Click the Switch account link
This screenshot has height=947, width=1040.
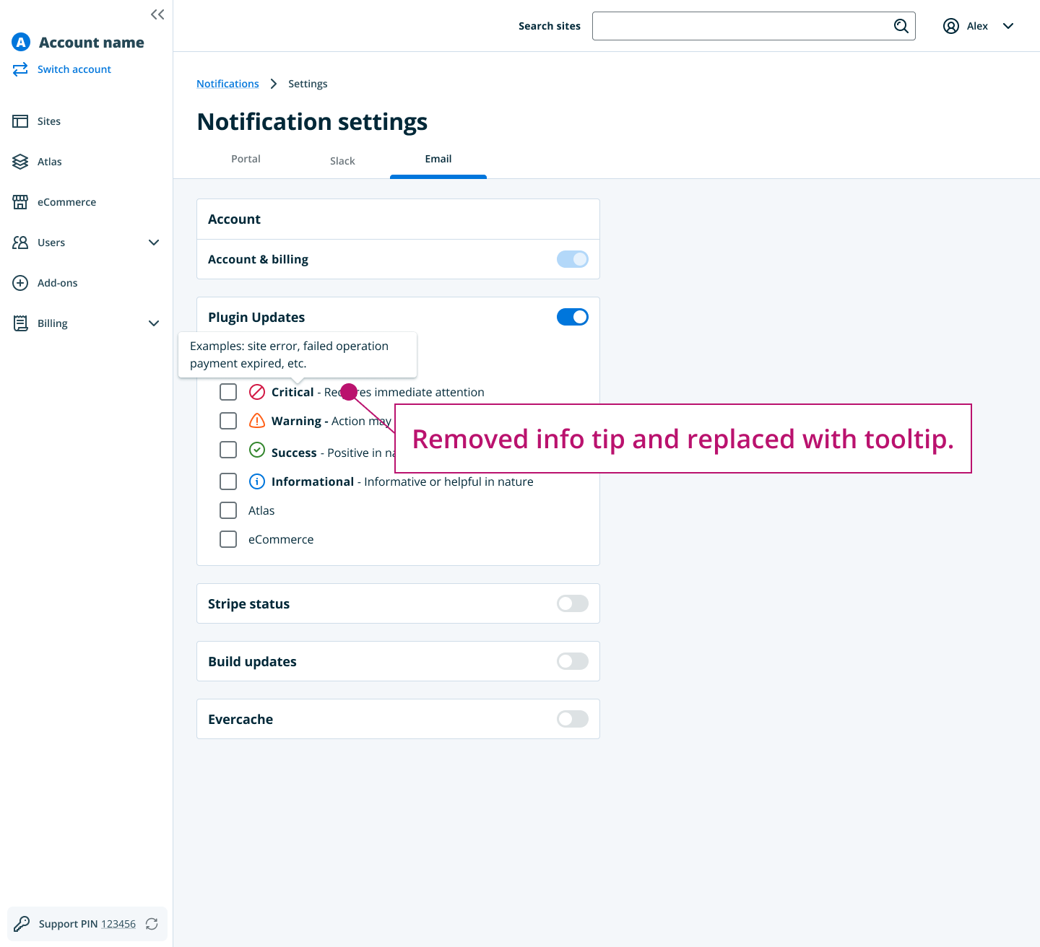(x=74, y=69)
